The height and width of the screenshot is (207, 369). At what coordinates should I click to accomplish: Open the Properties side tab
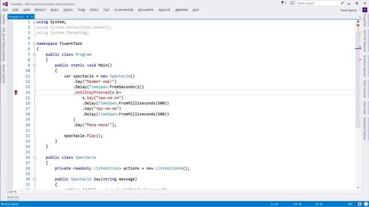pos(365,21)
